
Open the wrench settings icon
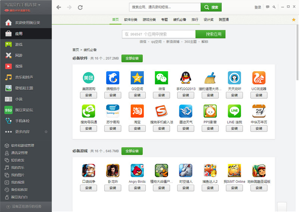pyautogui.click(x=274, y=7)
